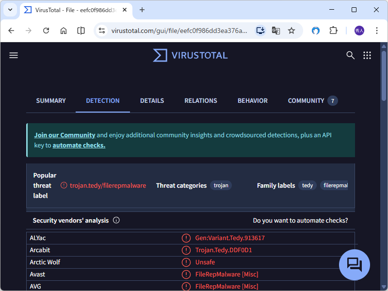Click the info icon beside Security vendors' analysis
This screenshot has width=388, height=291.
(x=116, y=220)
